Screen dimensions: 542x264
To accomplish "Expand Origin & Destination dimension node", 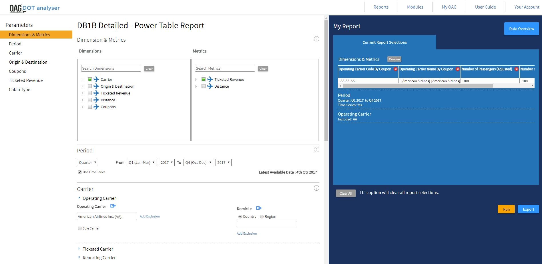I will click(82, 86).
